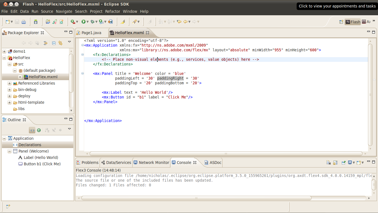The image size is (378, 213).
Task: Click the editor vertical scrollbar
Action: click(x=370, y=95)
